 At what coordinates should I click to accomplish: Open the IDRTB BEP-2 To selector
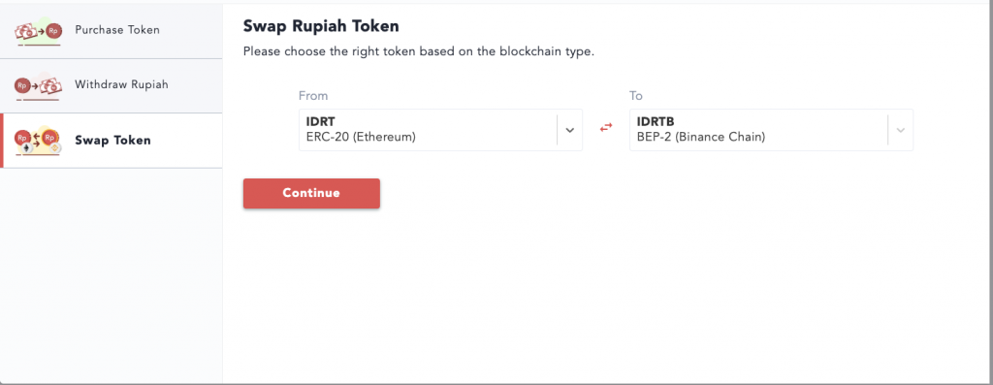771,130
